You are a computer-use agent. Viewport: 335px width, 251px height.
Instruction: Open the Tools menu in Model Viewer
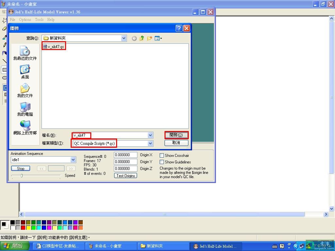(x=39, y=19)
